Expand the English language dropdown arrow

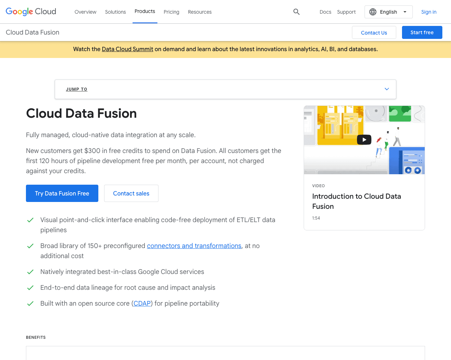click(405, 12)
